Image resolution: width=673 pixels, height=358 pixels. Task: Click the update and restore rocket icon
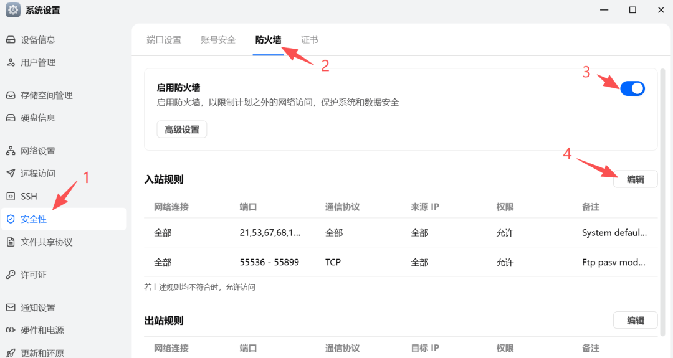[x=11, y=353]
